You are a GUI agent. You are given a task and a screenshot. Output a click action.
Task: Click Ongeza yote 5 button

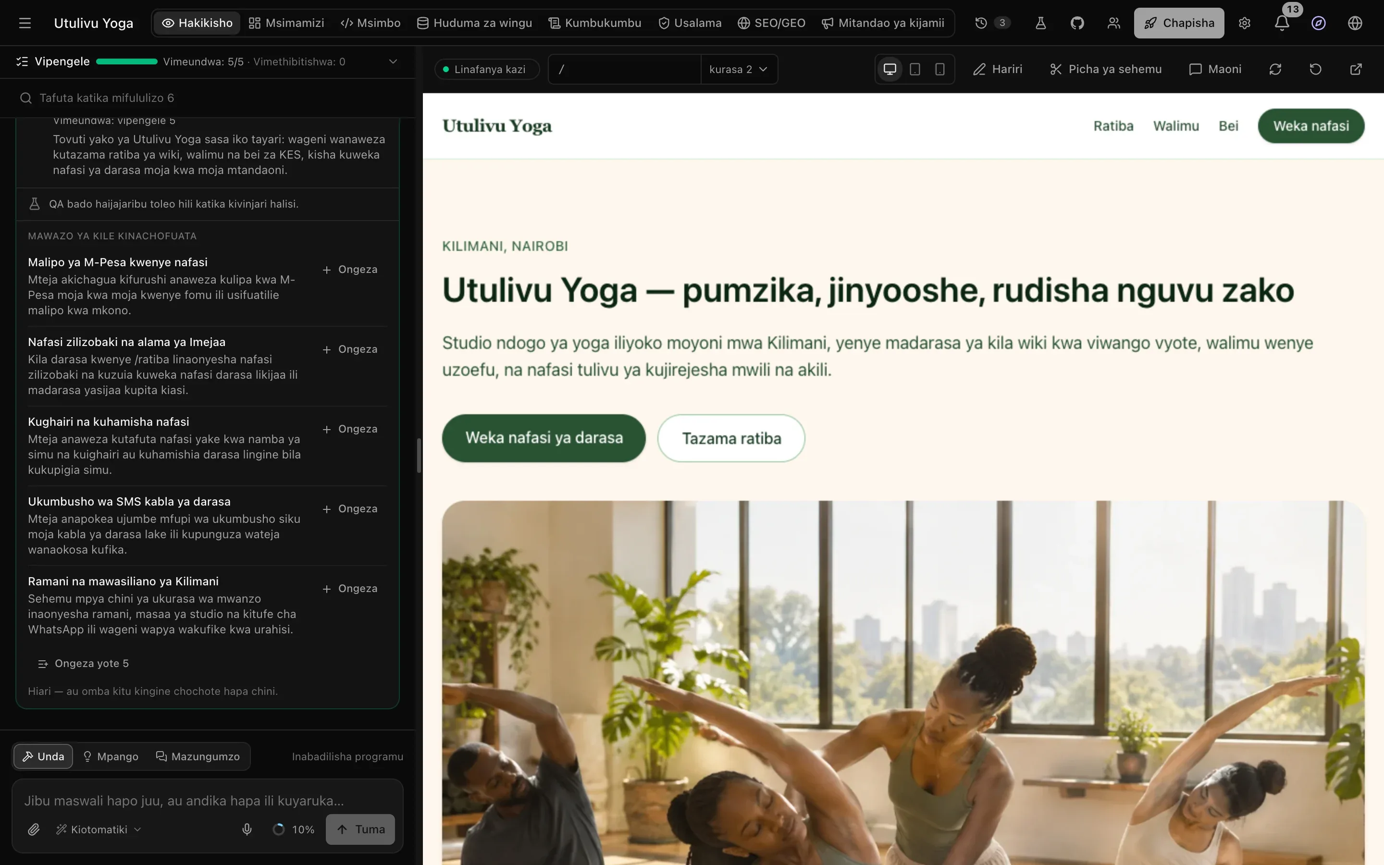coord(83,663)
